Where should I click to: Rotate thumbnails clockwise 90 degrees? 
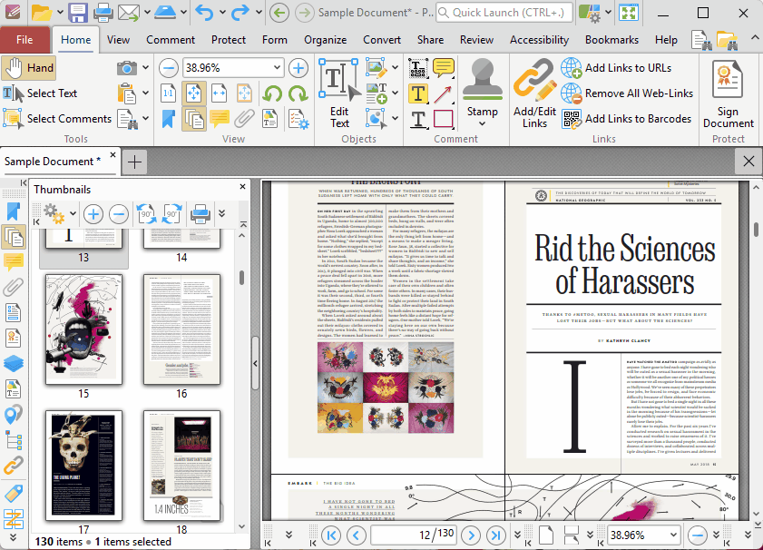click(x=173, y=215)
